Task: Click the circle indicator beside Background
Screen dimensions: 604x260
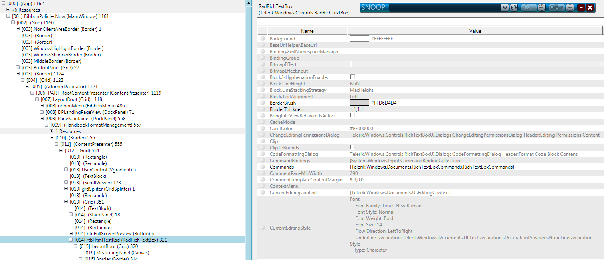Action: (x=263, y=39)
